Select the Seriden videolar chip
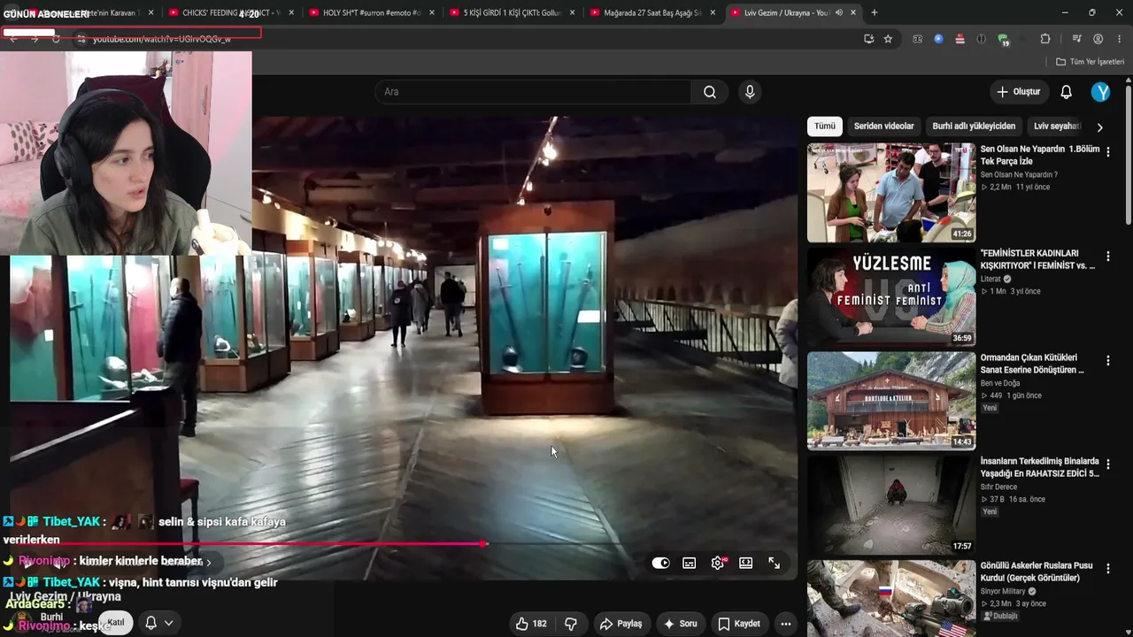This screenshot has height=637, width=1133. click(884, 127)
